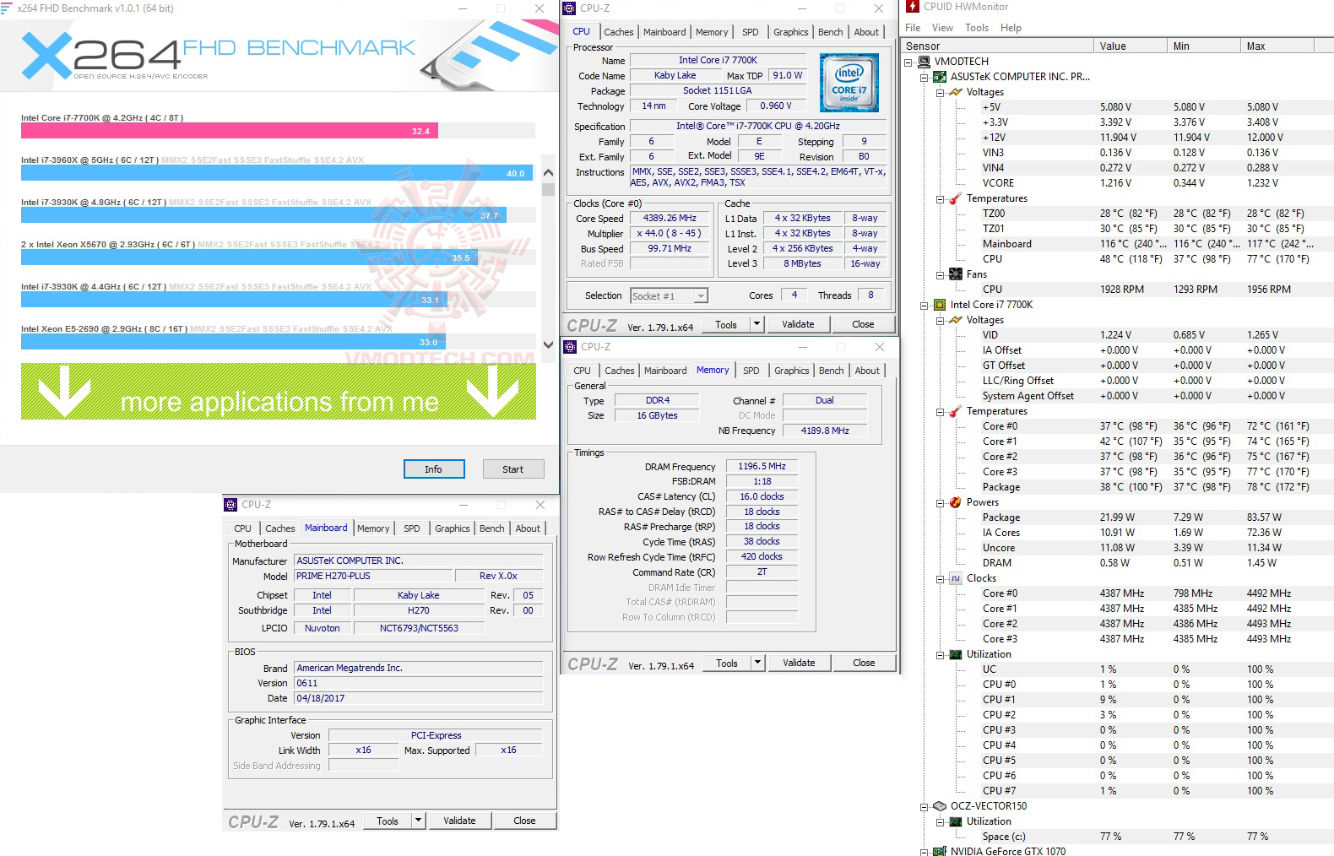Open About tab in CPU-Z Memory window
This screenshot has height=856, width=1334.
867,371
